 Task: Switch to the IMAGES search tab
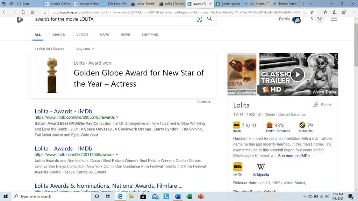click(58, 35)
